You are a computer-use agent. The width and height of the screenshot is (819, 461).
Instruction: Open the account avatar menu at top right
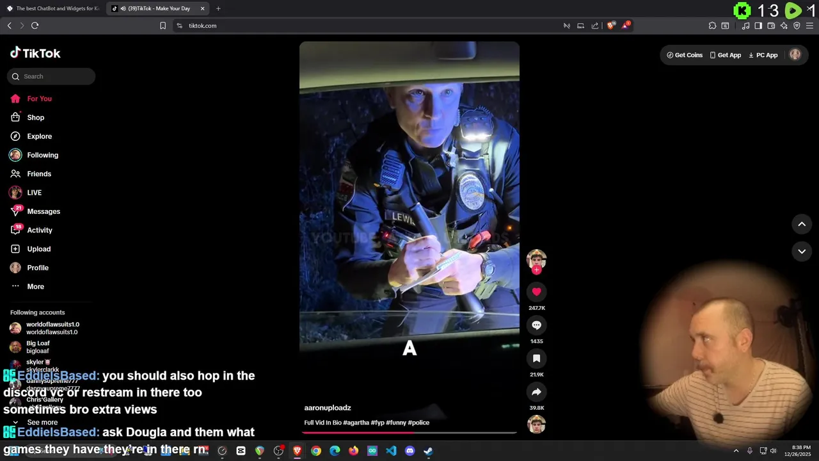point(795,54)
